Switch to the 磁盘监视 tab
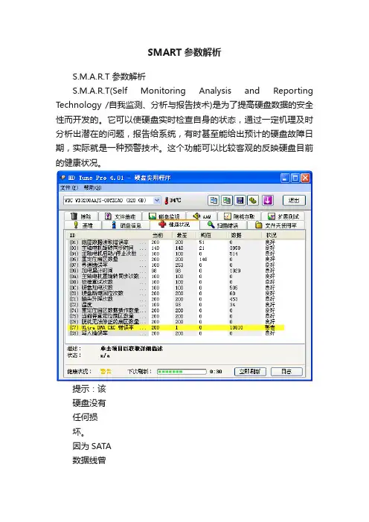This screenshot has height=522, width=369. (164, 216)
